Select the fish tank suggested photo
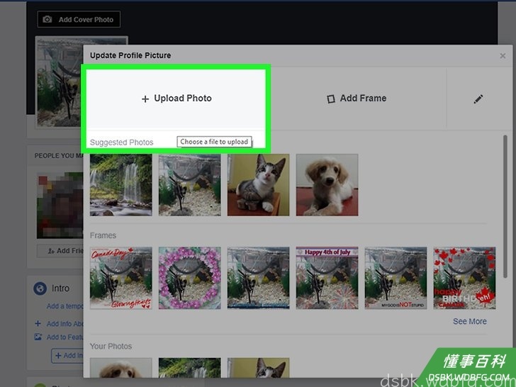516x387 pixels. pos(189,185)
